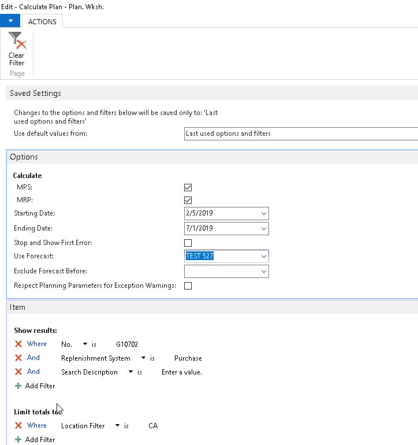
Task: Expand the Exclude Forecast Before dropdown
Action: [x=264, y=271]
